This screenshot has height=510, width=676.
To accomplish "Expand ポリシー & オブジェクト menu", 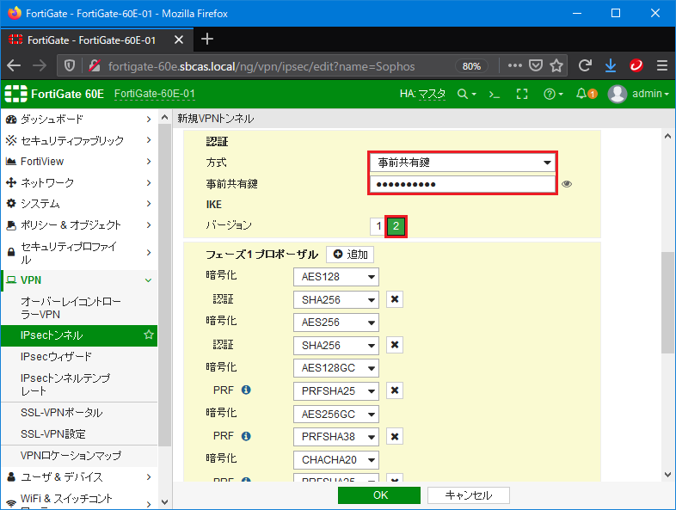I will (79, 224).
